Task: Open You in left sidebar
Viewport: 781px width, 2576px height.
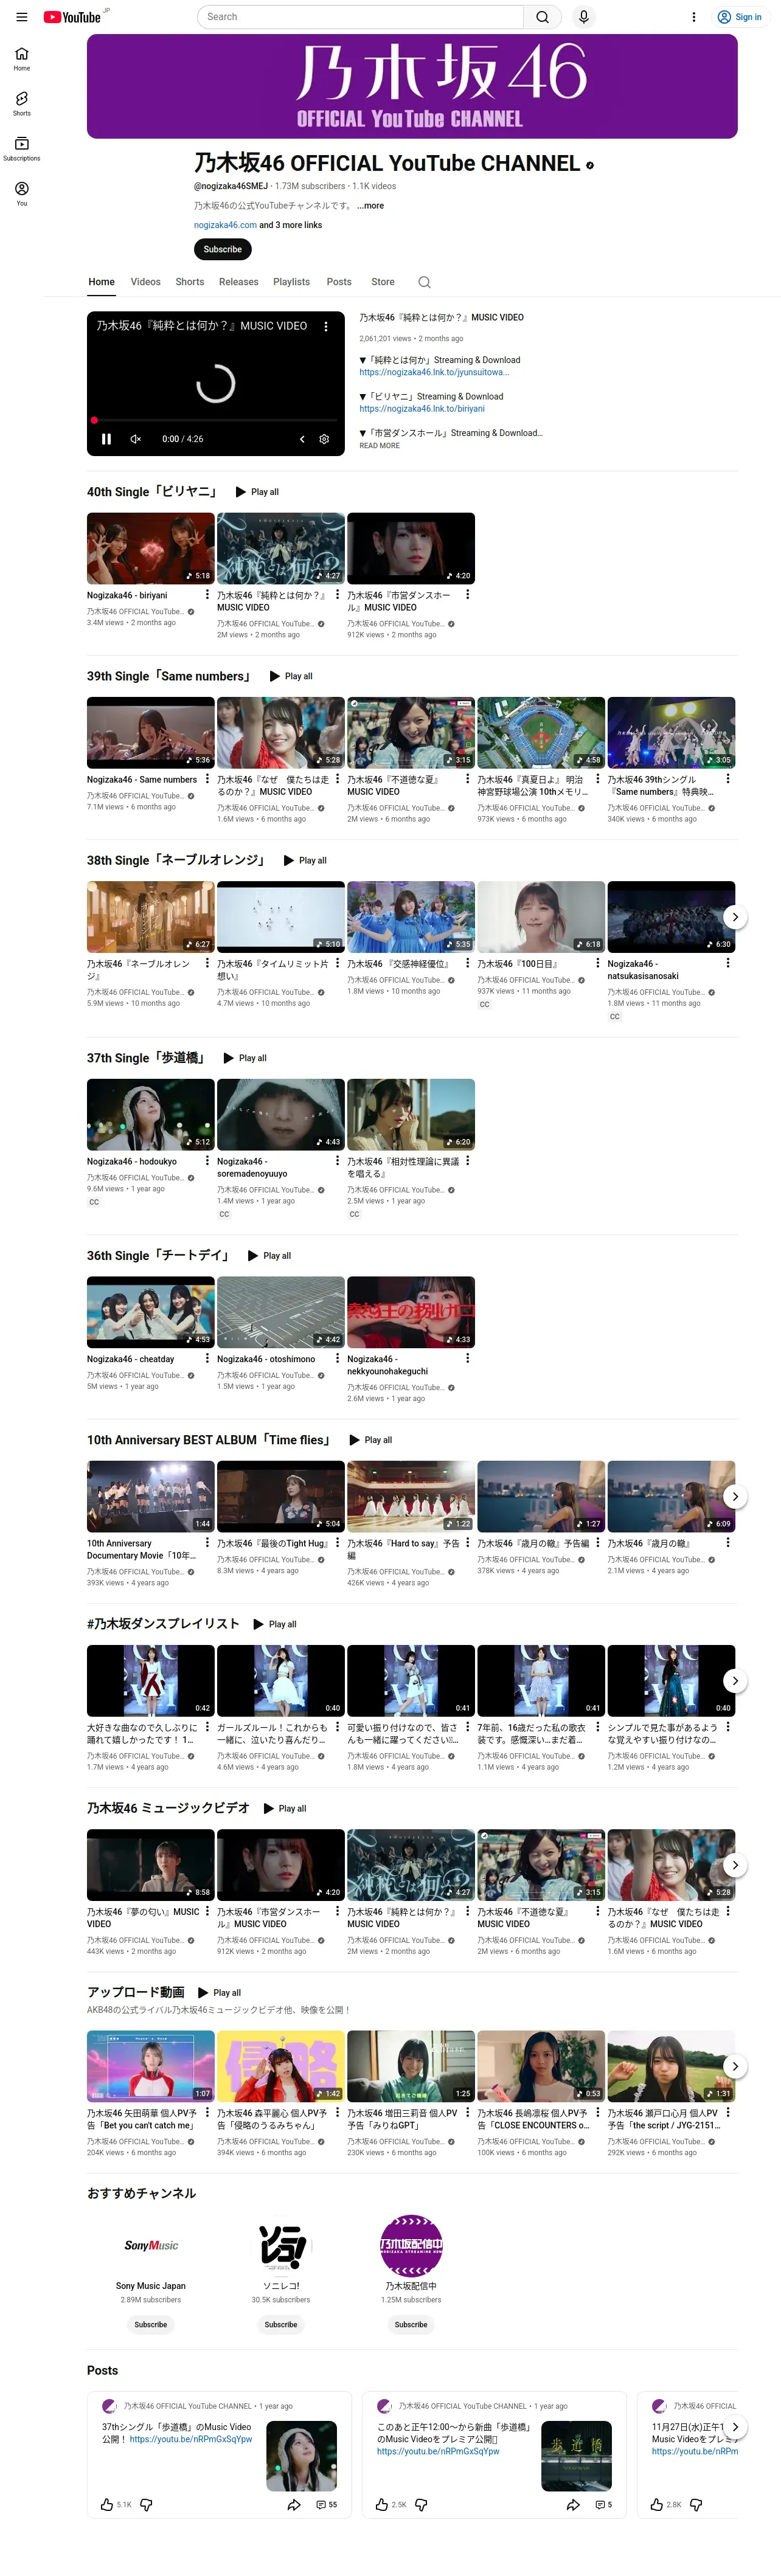Action: tap(22, 194)
